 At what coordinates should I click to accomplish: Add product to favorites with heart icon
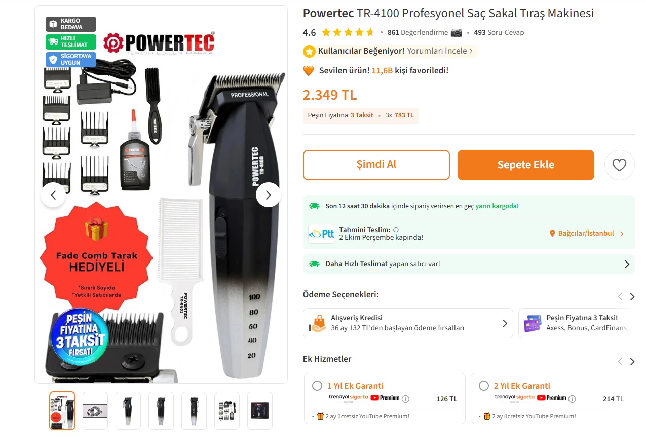(619, 165)
